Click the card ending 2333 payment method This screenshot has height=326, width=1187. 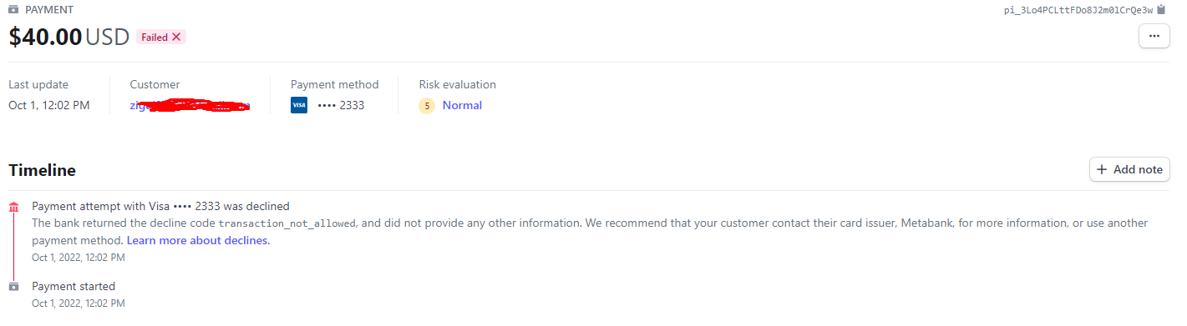341,105
